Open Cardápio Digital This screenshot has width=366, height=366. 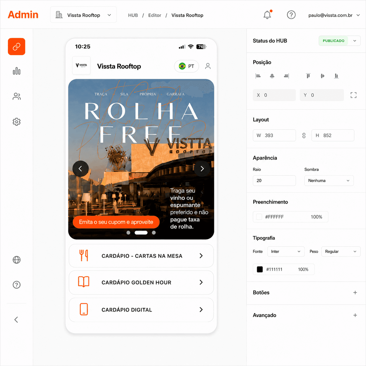tap(141, 310)
